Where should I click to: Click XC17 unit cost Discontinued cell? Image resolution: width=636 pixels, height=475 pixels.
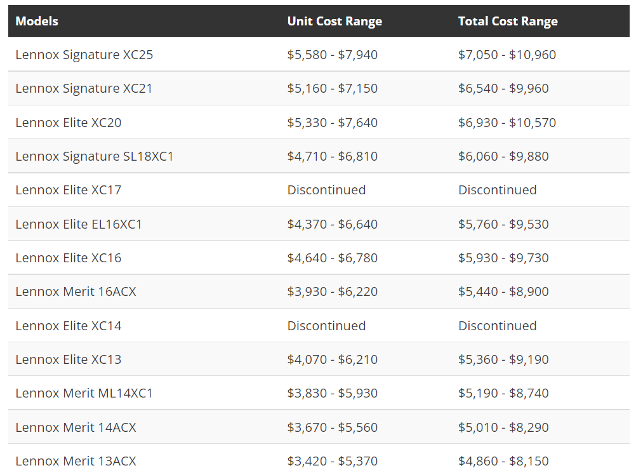(326, 190)
